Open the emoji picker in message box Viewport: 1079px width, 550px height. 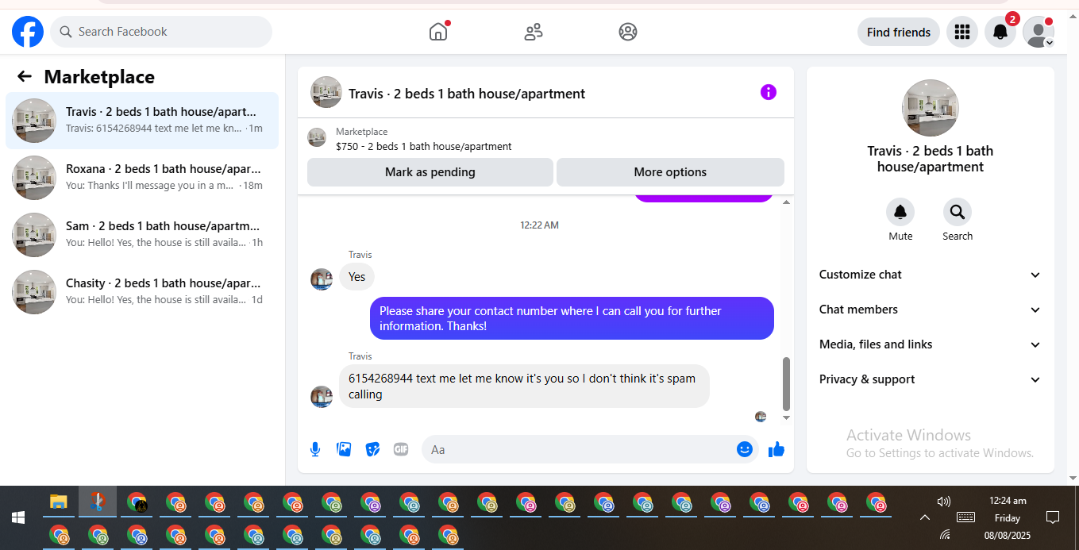click(x=744, y=449)
